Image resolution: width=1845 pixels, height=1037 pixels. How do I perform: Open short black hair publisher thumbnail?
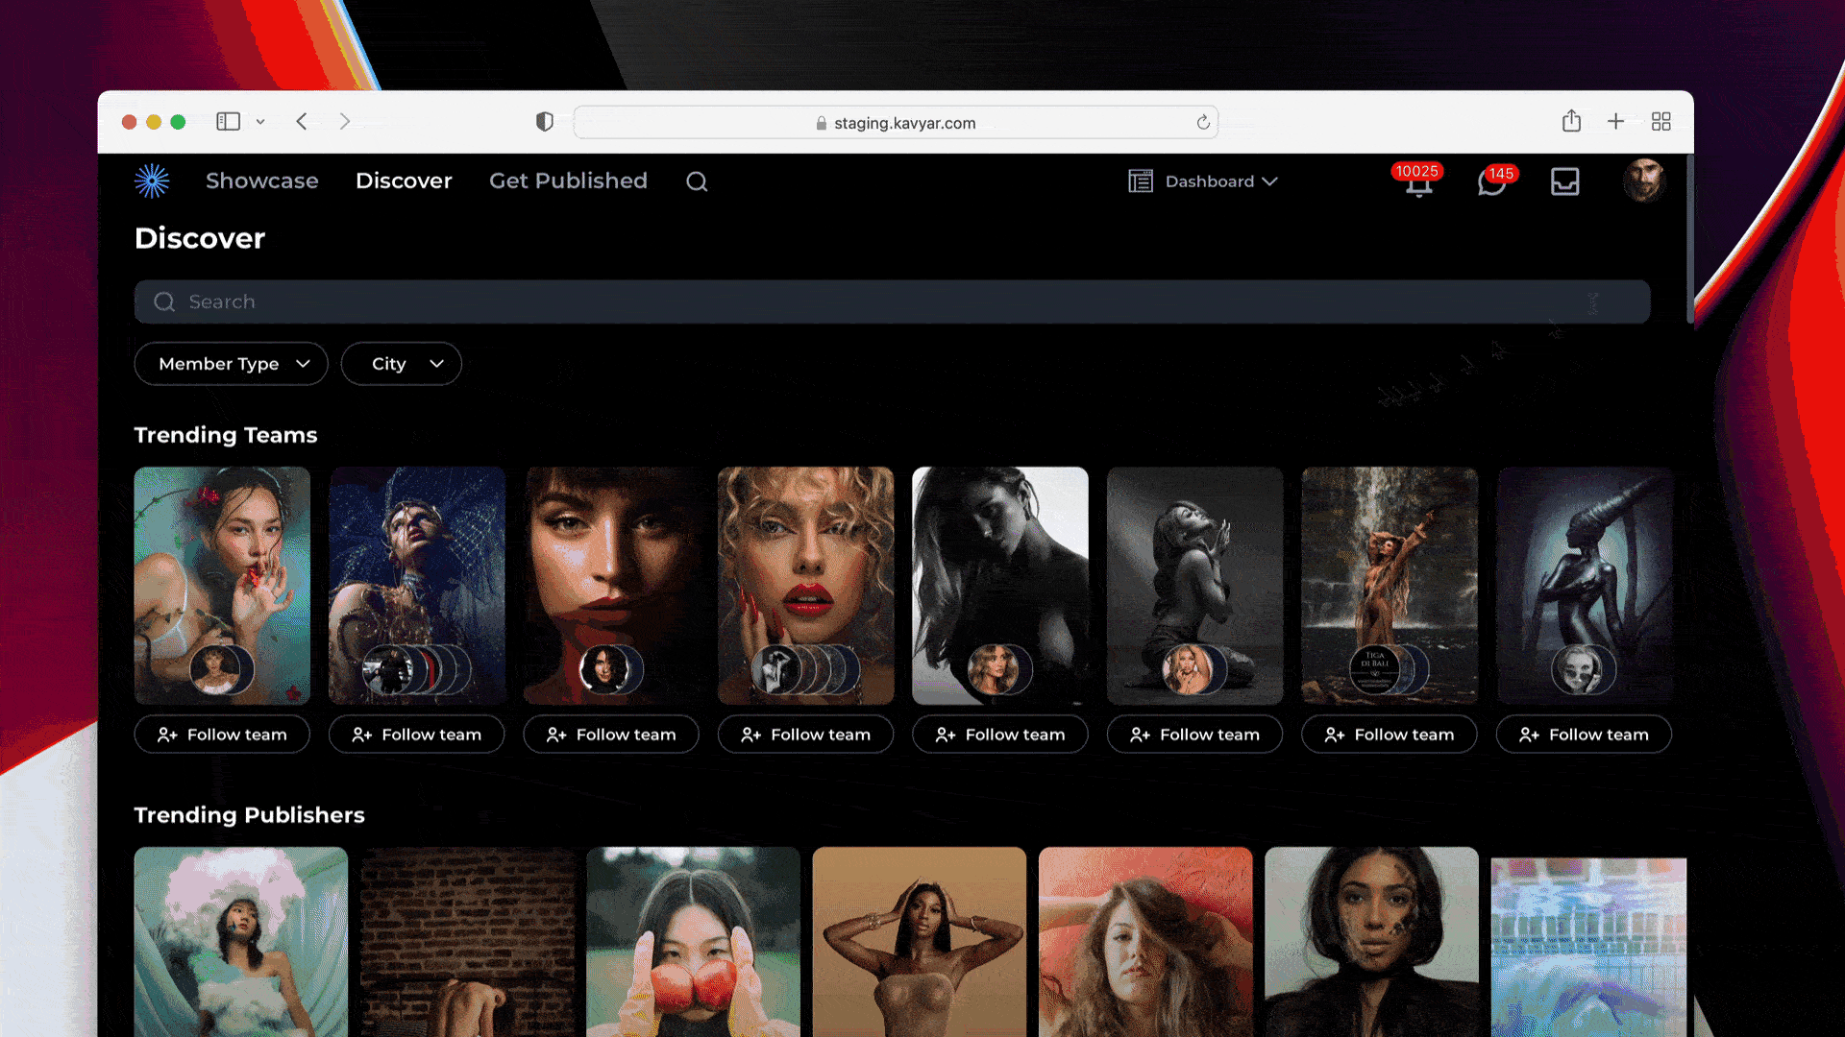click(x=1371, y=942)
